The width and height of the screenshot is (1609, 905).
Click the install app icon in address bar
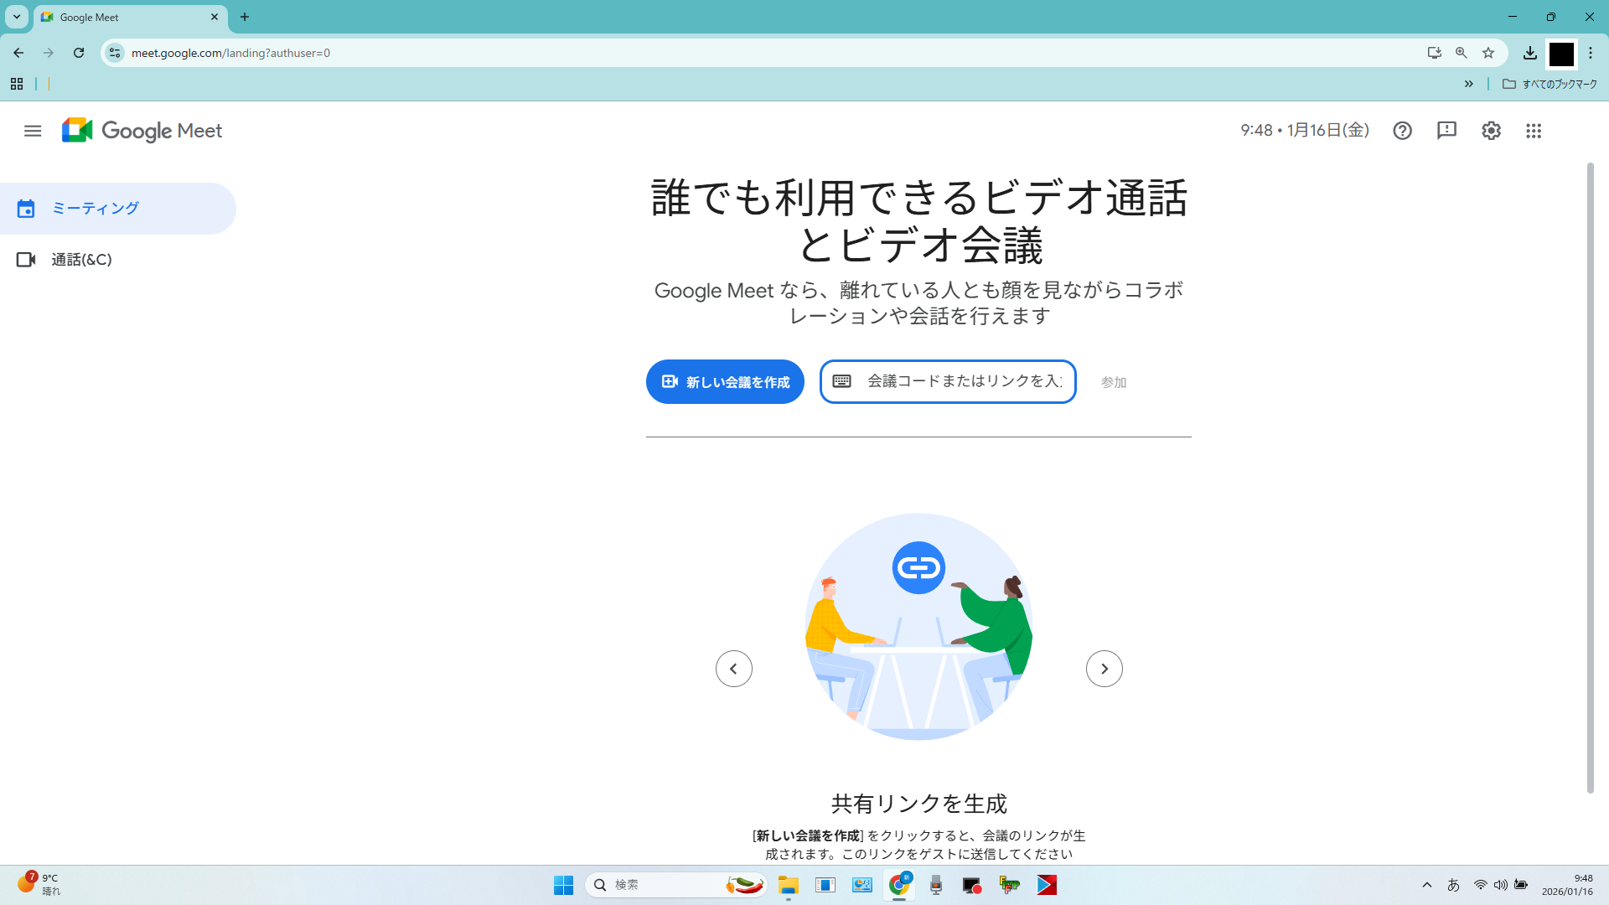1434,53
